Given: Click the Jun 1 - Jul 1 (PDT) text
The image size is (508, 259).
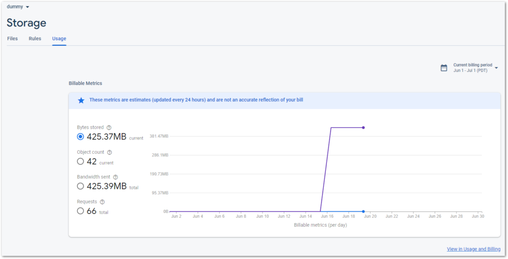Looking at the screenshot, I should tap(470, 70).
